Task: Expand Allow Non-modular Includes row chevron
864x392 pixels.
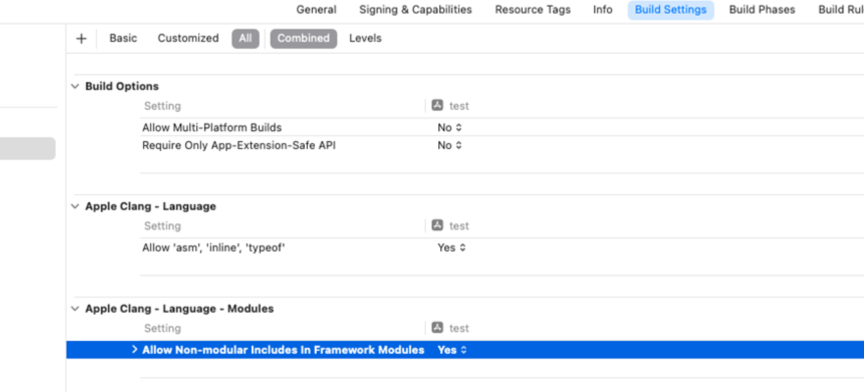Action: [134, 349]
